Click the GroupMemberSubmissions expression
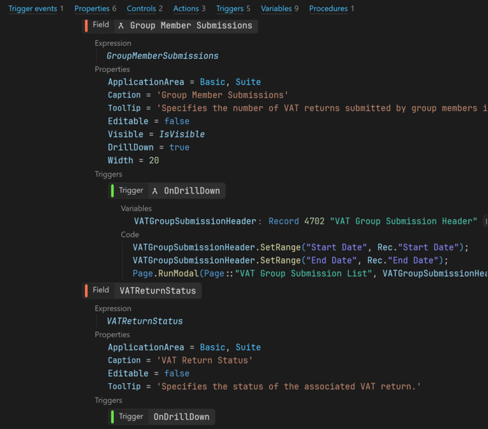The width and height of the screenshot is (488, 429). (x=162, y=56)
